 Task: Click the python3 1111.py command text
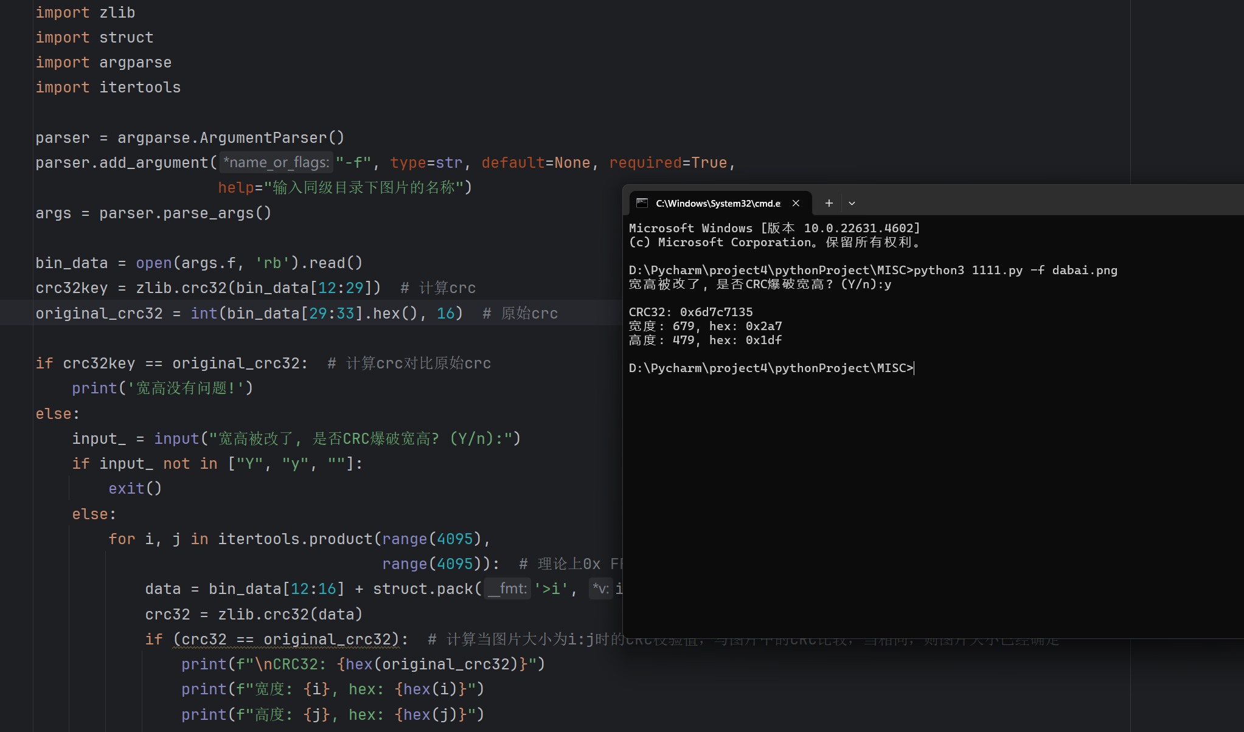click(x=967, y=271)
